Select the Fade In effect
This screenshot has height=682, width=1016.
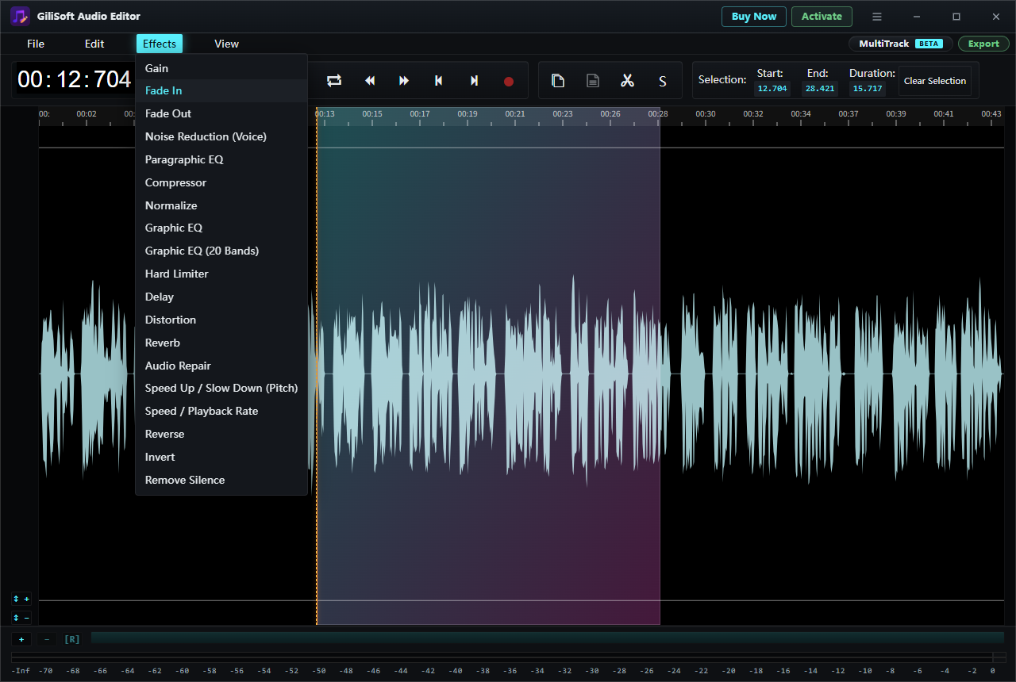coord(221,91)
